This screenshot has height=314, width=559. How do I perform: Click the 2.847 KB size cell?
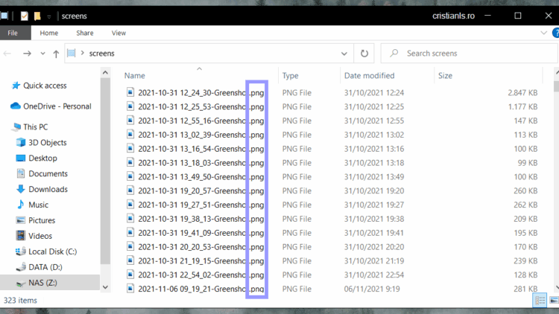tap(522, 93)
